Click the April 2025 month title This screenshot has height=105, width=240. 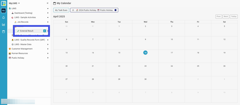(59, 16)
